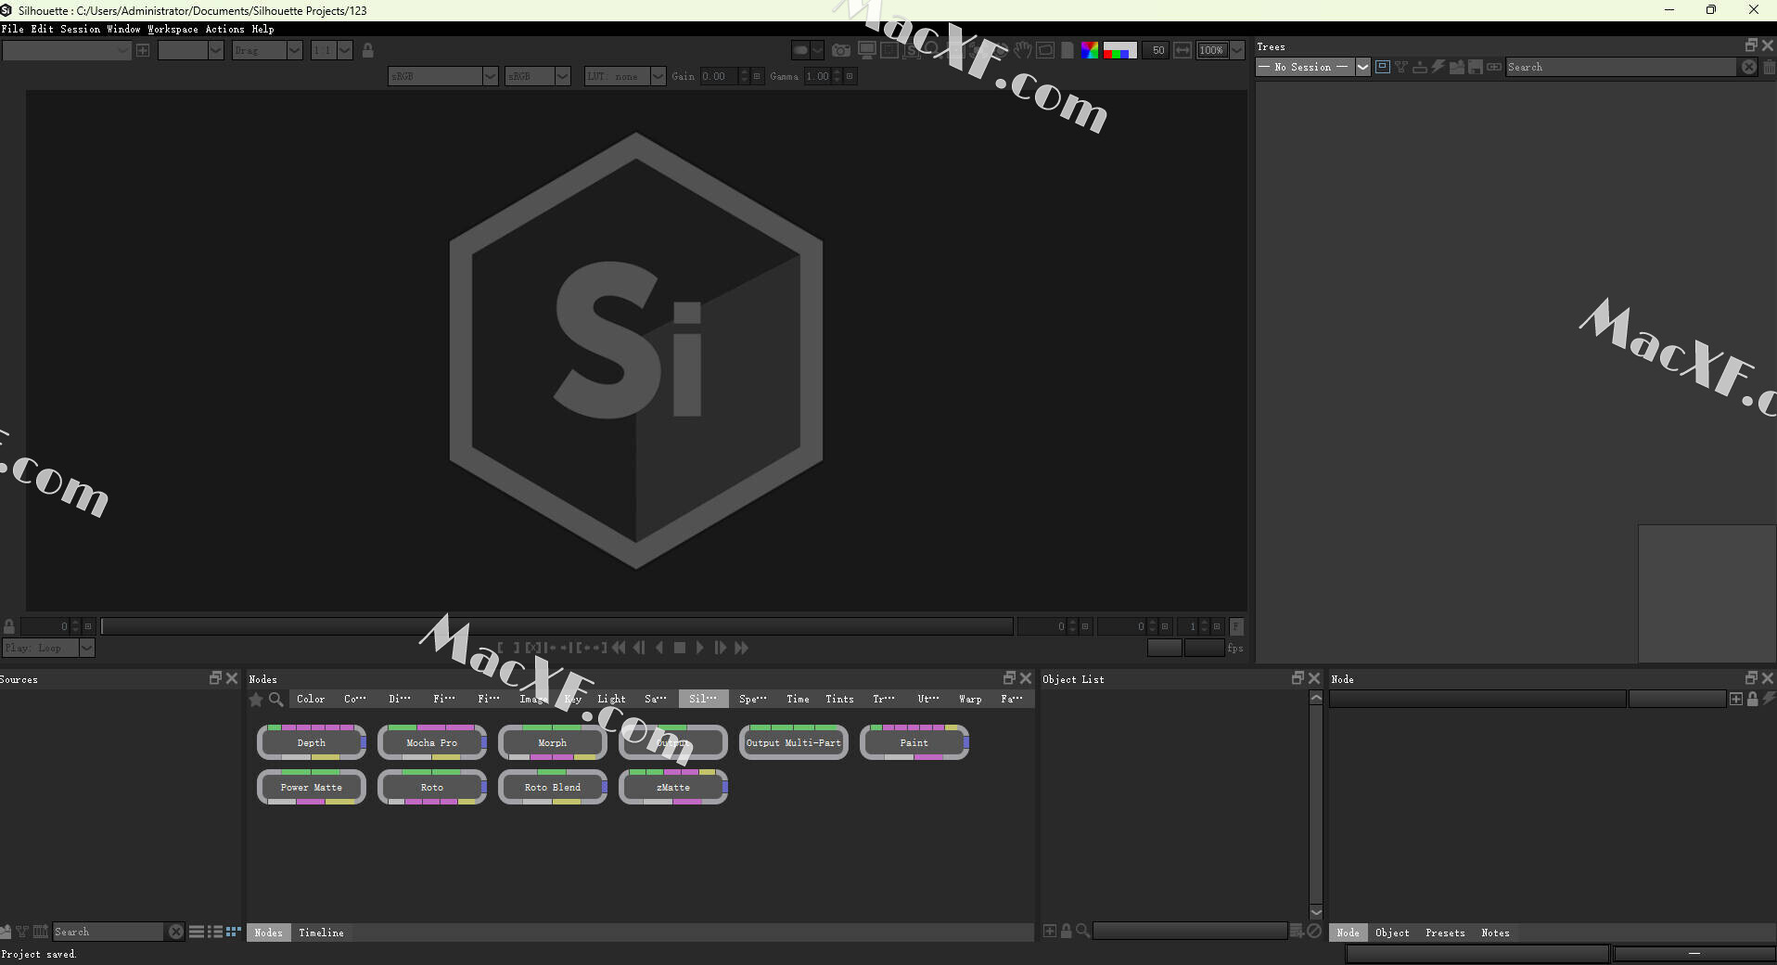Viewport: 1777px width, 965px height.
Task: Click the trash icon in Trees panel
Action: 1769,67
